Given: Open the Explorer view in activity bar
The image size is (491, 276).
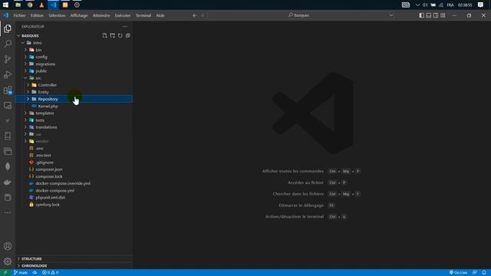Looking at the screenshot, I should [x=8, y=28].
